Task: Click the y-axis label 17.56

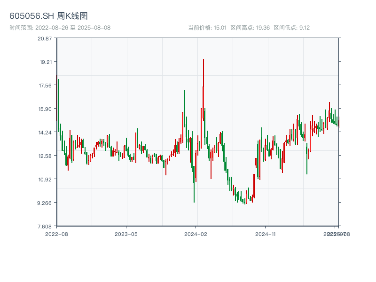Action: coord(45,86)
